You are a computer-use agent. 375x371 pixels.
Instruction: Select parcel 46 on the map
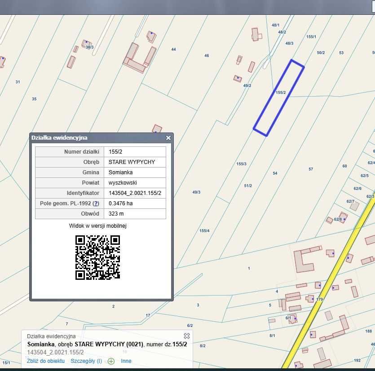pyautogui.click(x=207, y=56)
